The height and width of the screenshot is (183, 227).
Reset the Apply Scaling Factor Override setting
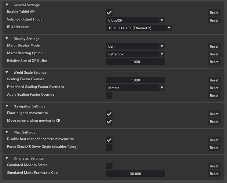pyautogui.click(x=214, y=95)
